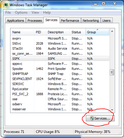The image size is (124, 138).
Task: Select the SDRSVC service row
Action: click(x=60, y=84)
